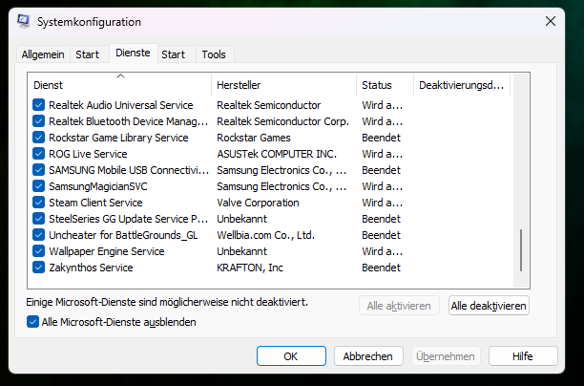Image resolution: width=584 pixels, height=386 pixels.
Task: Click the Übernehmen button
Action: 446,356
